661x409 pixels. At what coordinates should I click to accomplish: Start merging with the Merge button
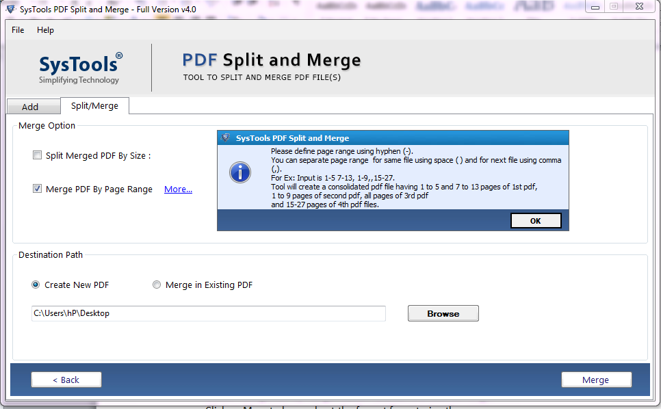pyautogui.click(x=596, y=380)
